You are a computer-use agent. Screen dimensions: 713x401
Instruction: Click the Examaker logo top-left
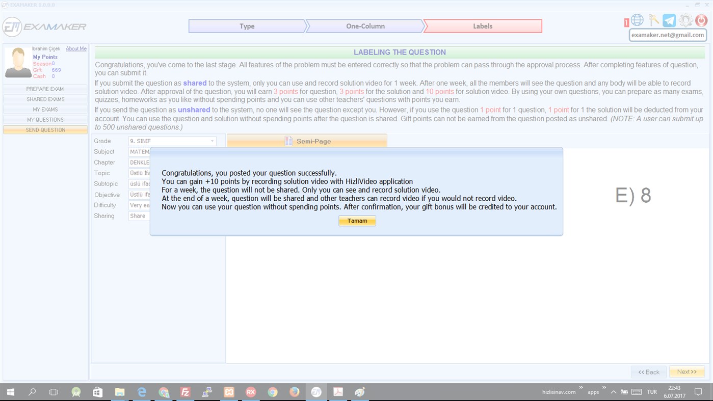(44, 26)
